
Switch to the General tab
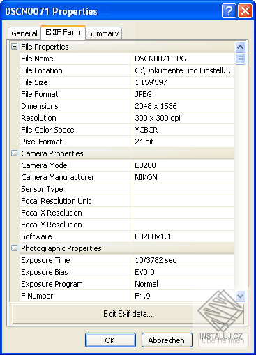(24, 33)
